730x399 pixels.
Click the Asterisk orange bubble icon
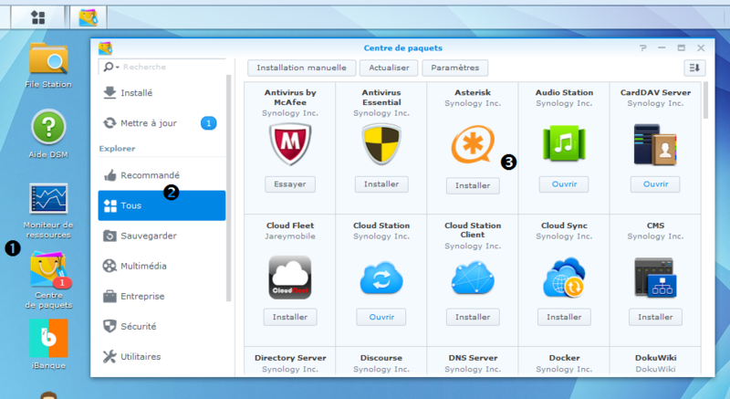click(x=472, y=144)
